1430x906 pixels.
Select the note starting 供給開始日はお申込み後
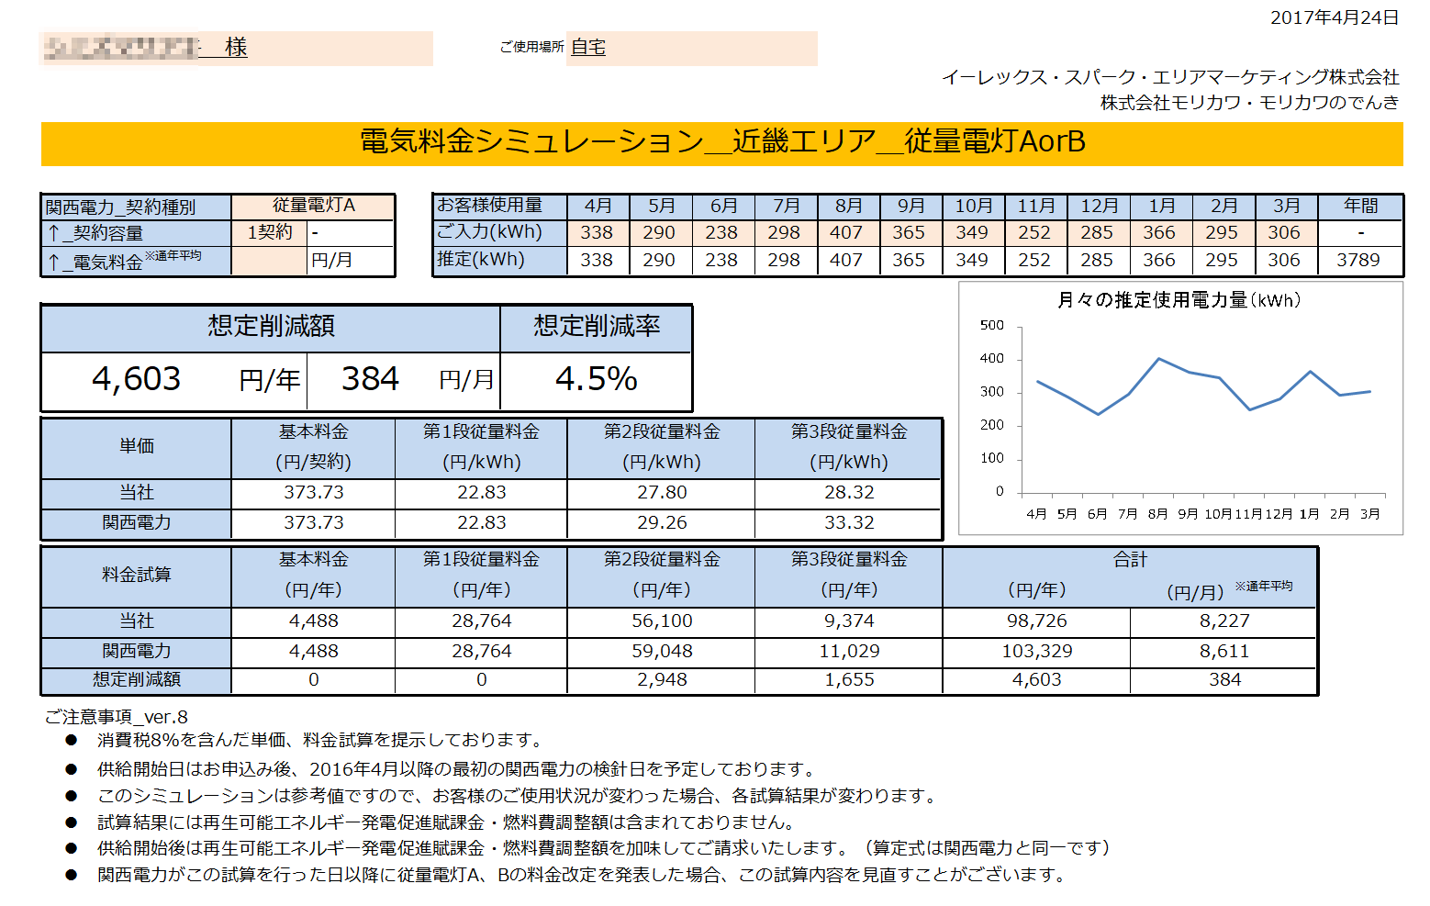click(x=457, y=769)
